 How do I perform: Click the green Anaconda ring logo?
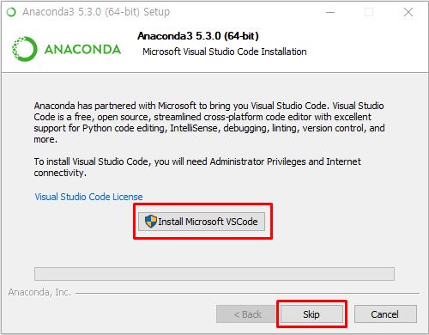click(x=25, y=49)
